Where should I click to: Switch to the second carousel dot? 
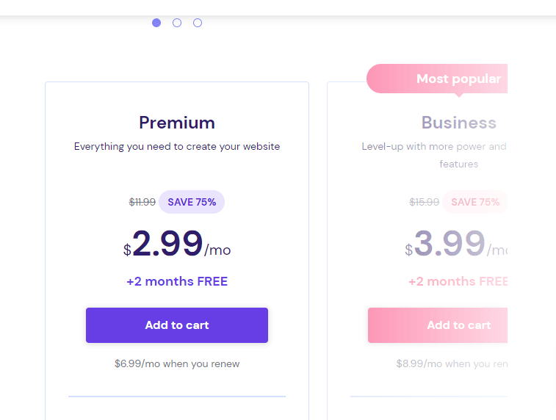point(177,23)
